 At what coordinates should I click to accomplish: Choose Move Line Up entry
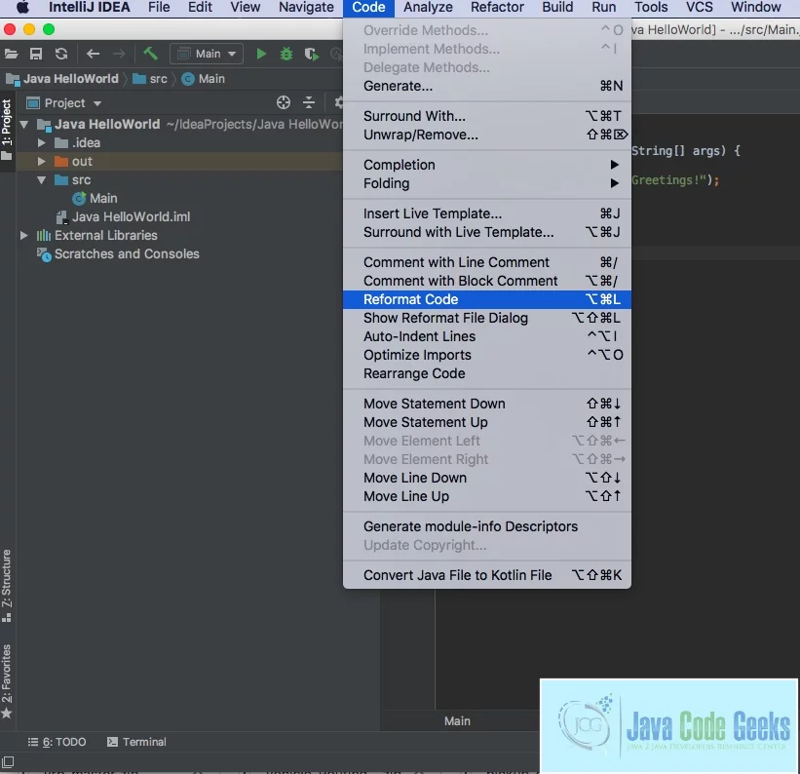point(487,496)
